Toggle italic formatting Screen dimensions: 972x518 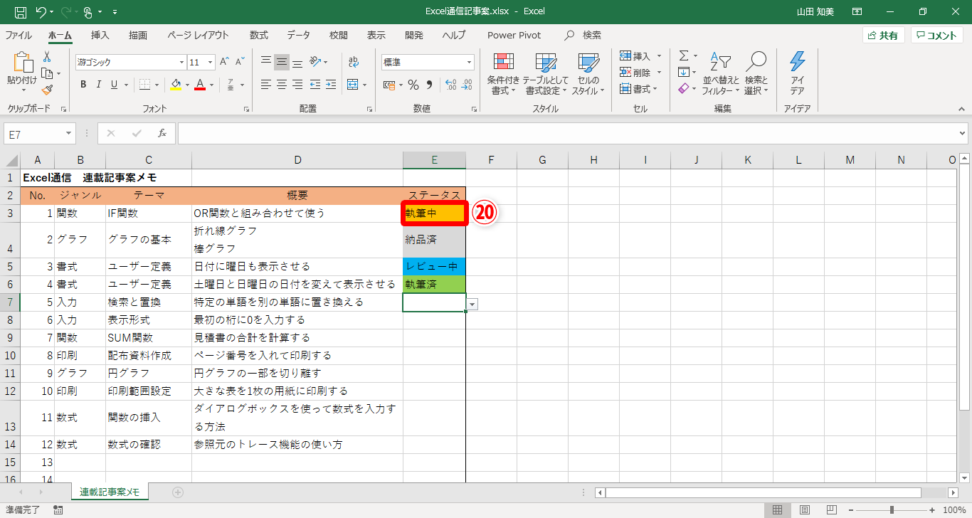[97, 85]
